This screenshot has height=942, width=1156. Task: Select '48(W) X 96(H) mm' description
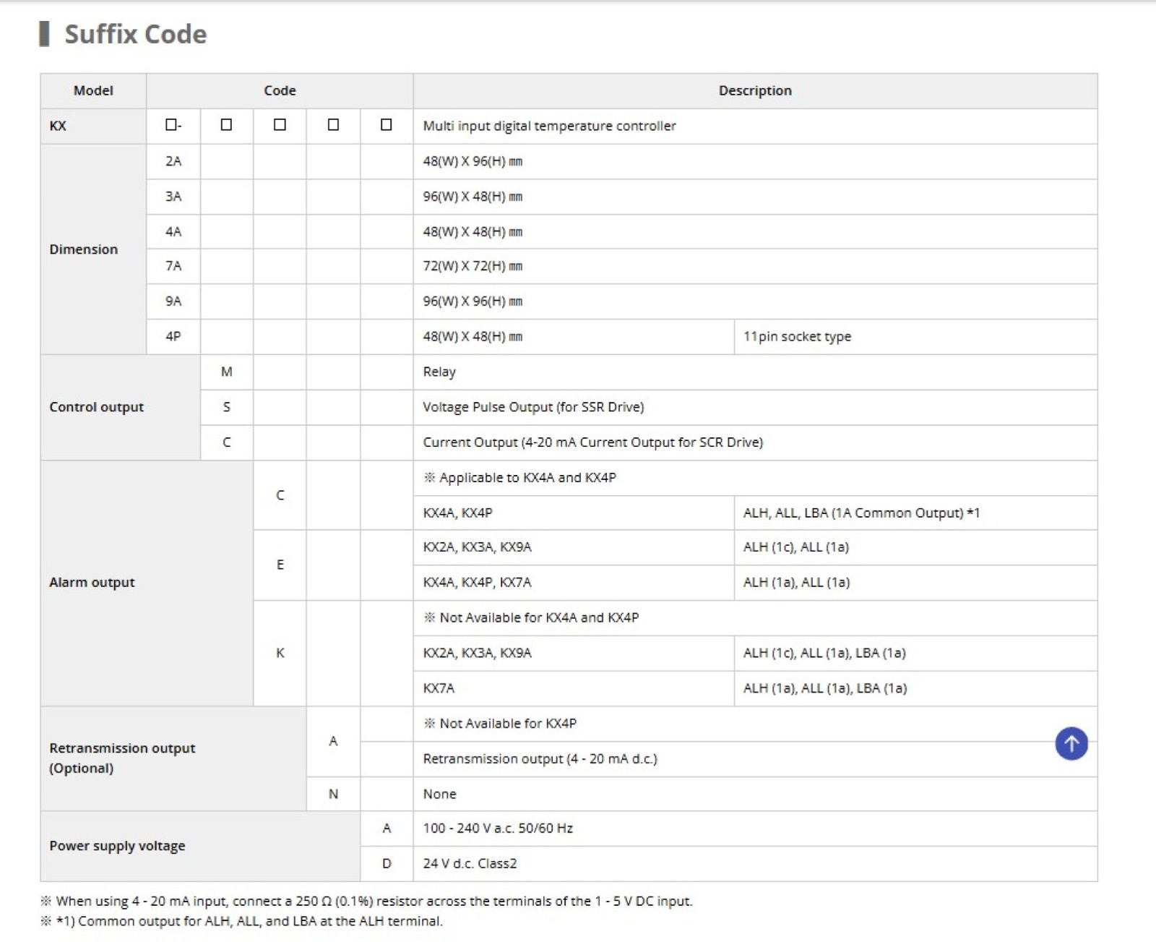pyautogui.click(x=473, y=161)
